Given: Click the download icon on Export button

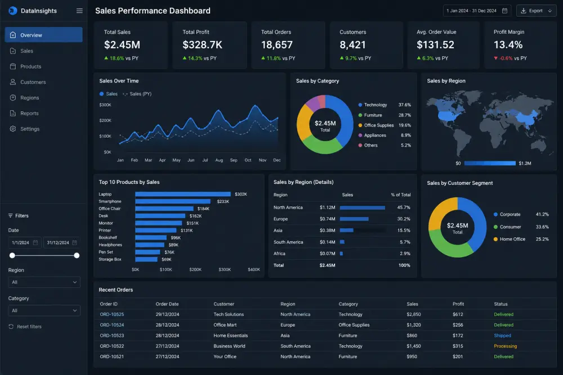Looking at the screenshot, I should pos(524,11).
